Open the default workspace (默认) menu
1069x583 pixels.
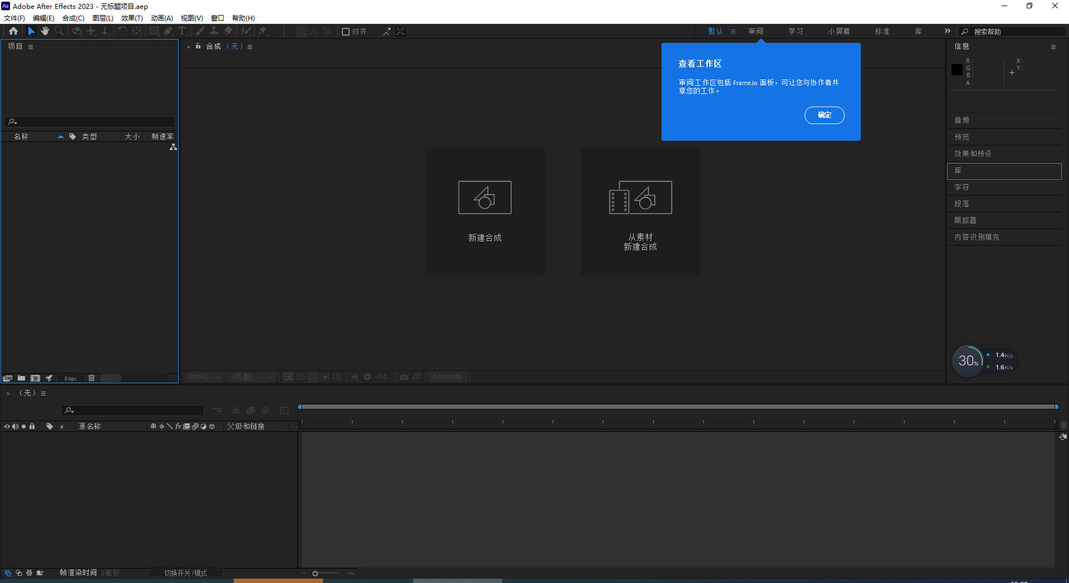coord(733,31)
